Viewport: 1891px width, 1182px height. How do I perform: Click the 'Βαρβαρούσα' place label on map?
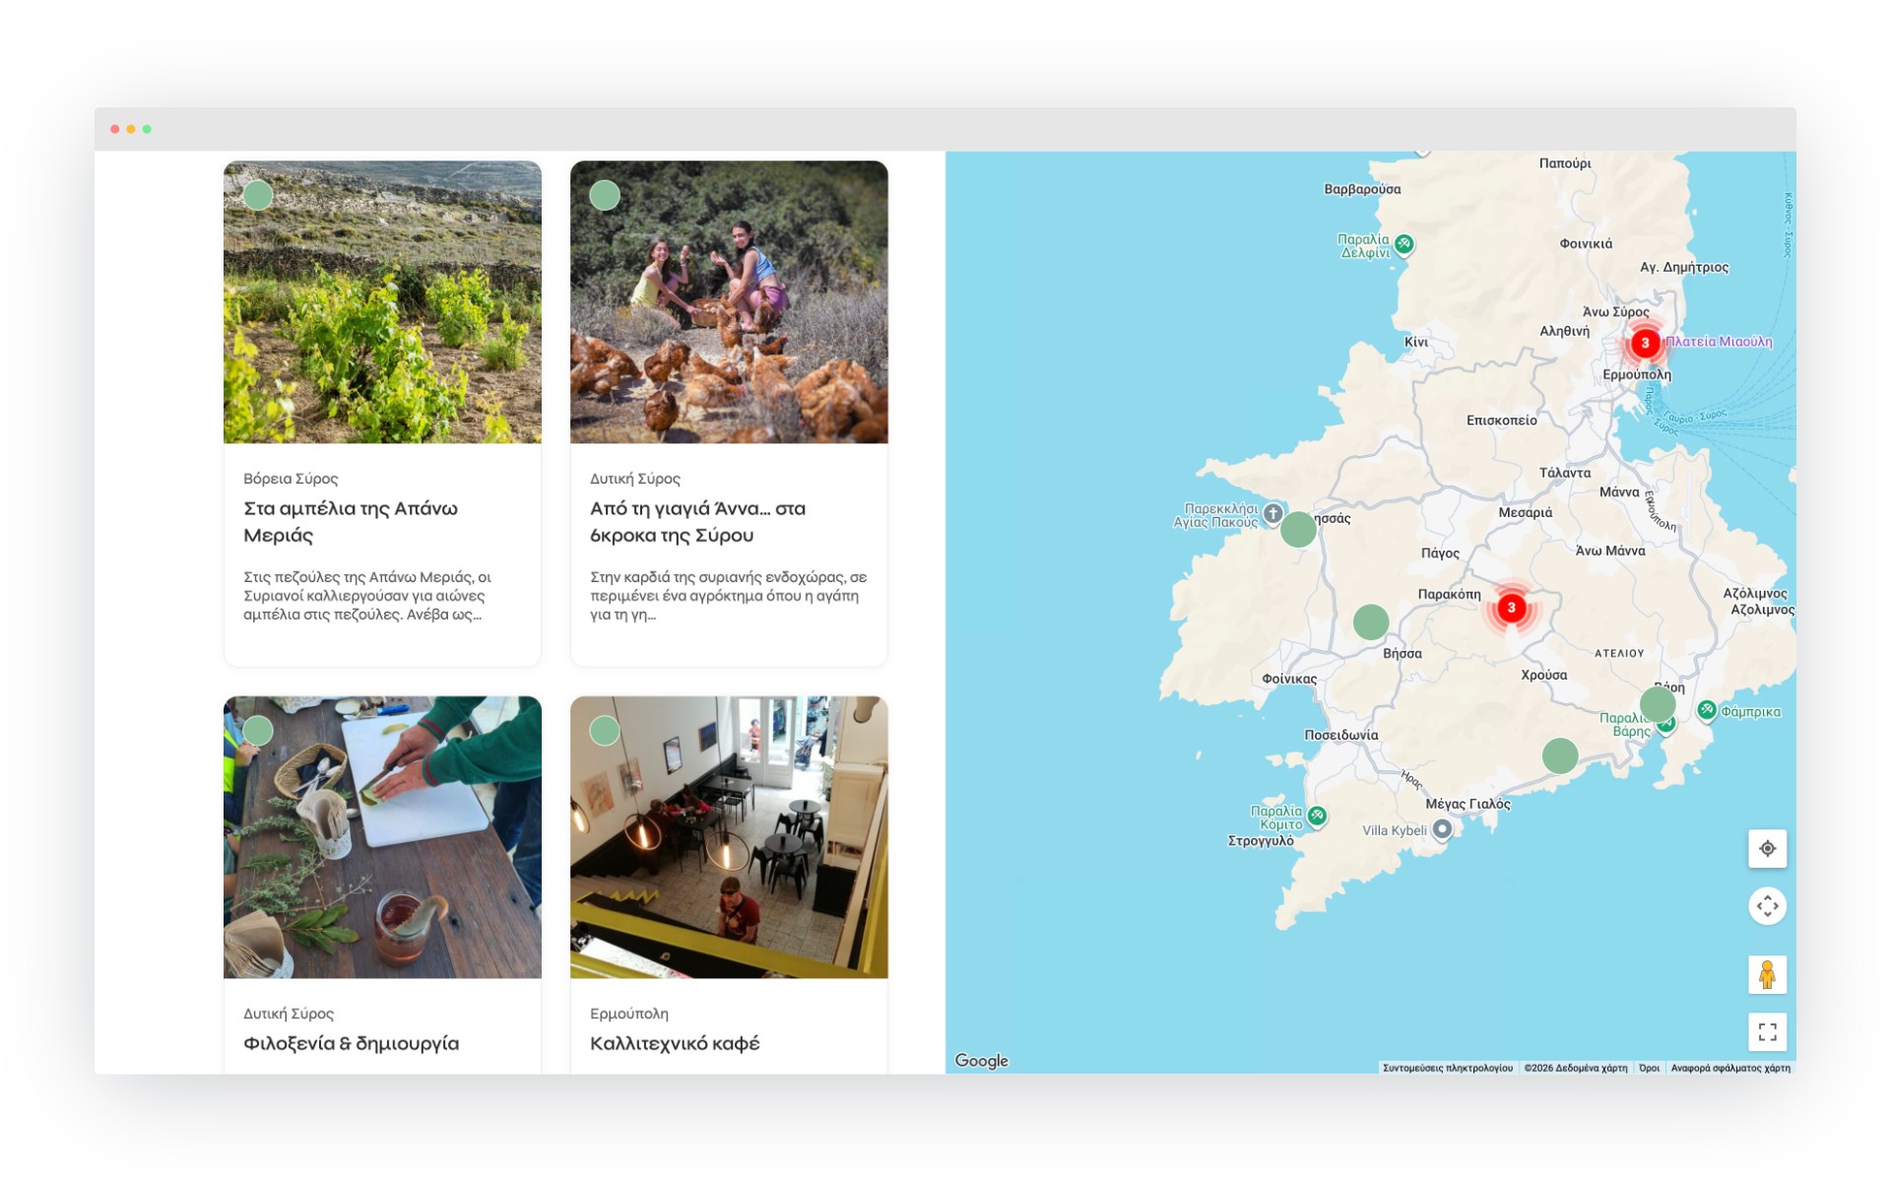1362,189
